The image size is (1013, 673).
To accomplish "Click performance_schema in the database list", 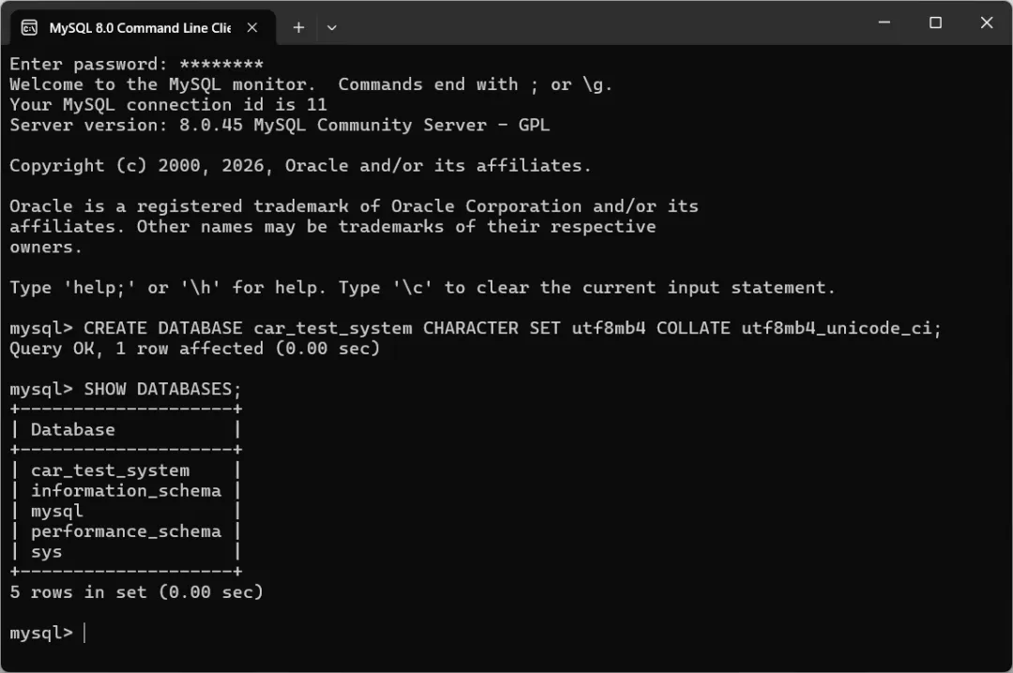I will [x=126, y=531].
